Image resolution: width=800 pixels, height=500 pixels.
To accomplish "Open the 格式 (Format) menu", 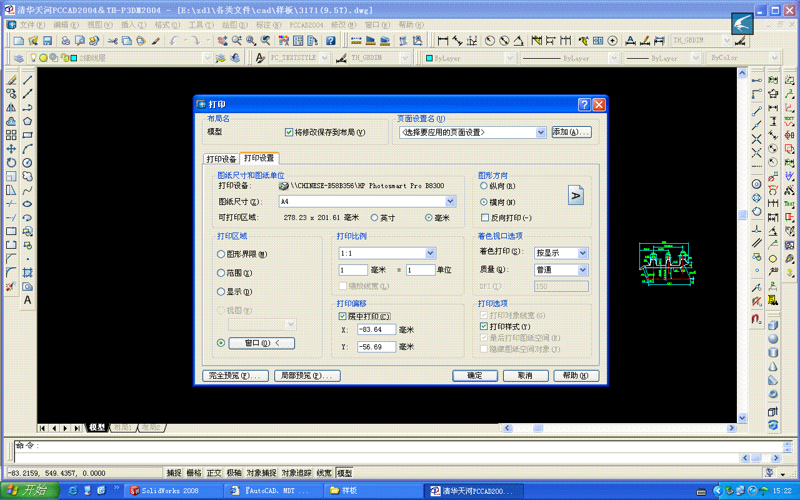I will [x=167, y=25].
